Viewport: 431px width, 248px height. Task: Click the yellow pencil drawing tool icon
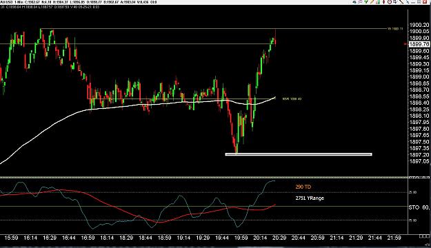[372, 2]
